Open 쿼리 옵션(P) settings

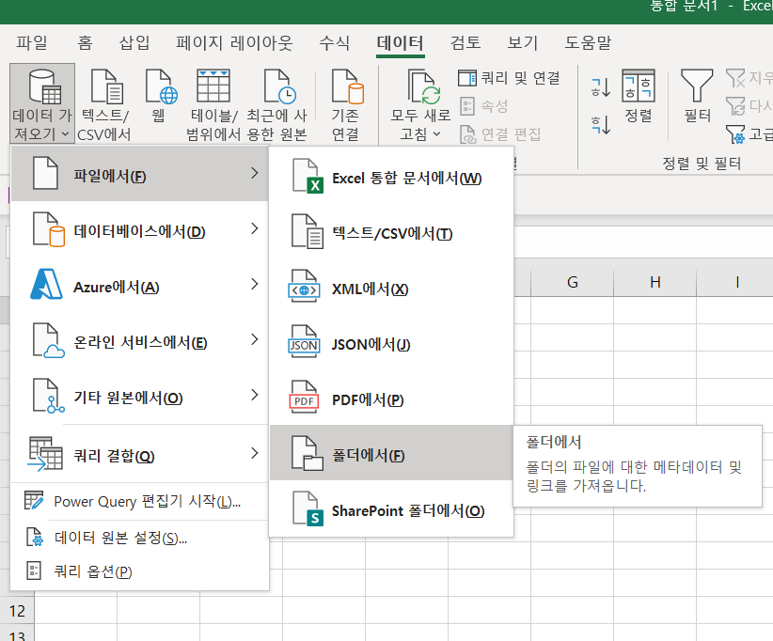coord(139,571)
